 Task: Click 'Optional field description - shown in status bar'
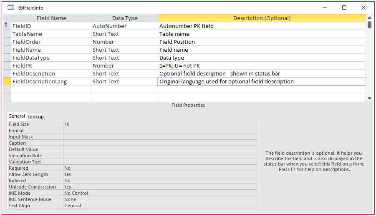pos(262,73)
